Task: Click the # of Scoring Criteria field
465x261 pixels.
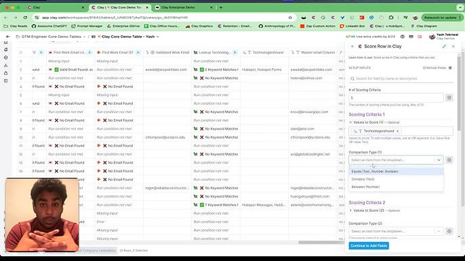Action: (x=396, y=97)
